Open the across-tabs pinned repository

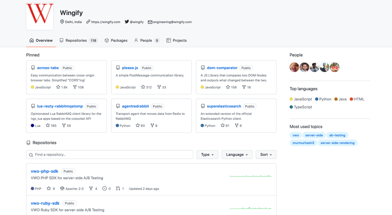(x=48, y=68)
